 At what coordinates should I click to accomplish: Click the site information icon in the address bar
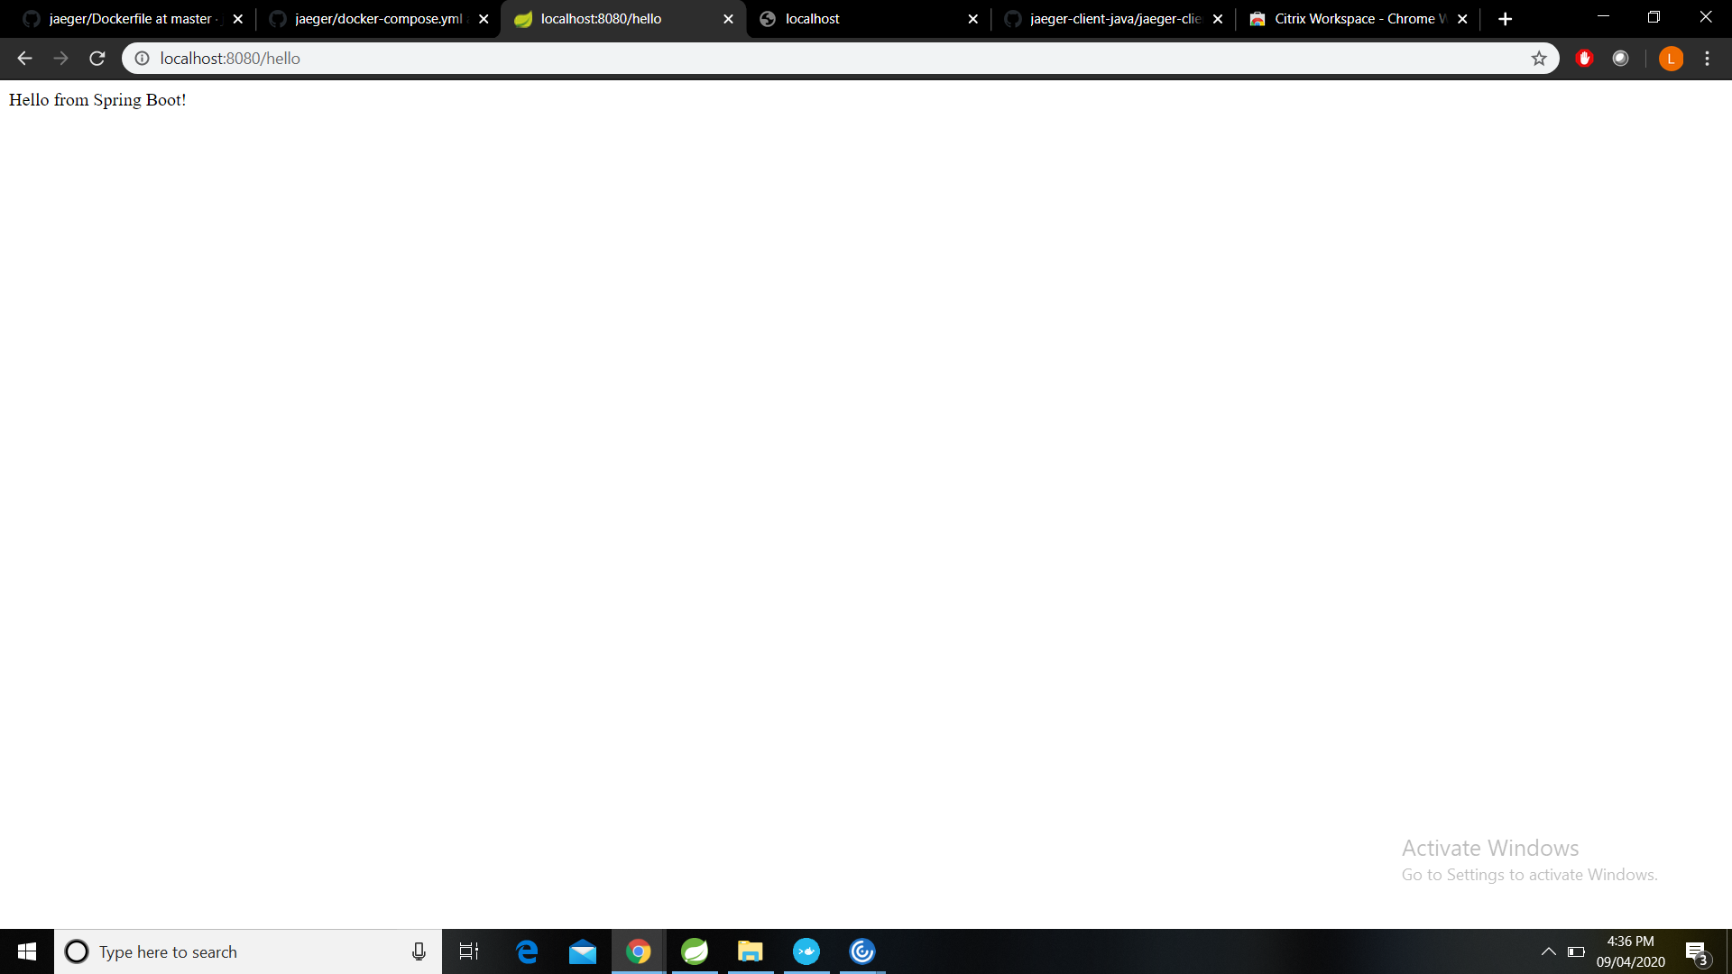143,58
